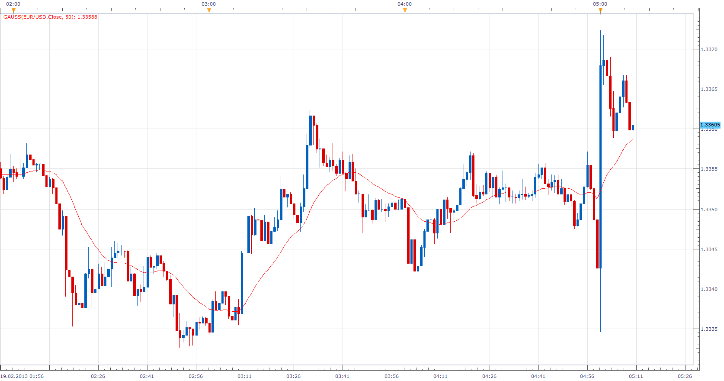Viewport: 724px width, 381px height.
Task: Select the GAUSS(EUR/USD.Close, 50) indicator label
Action: click(50, 17)
